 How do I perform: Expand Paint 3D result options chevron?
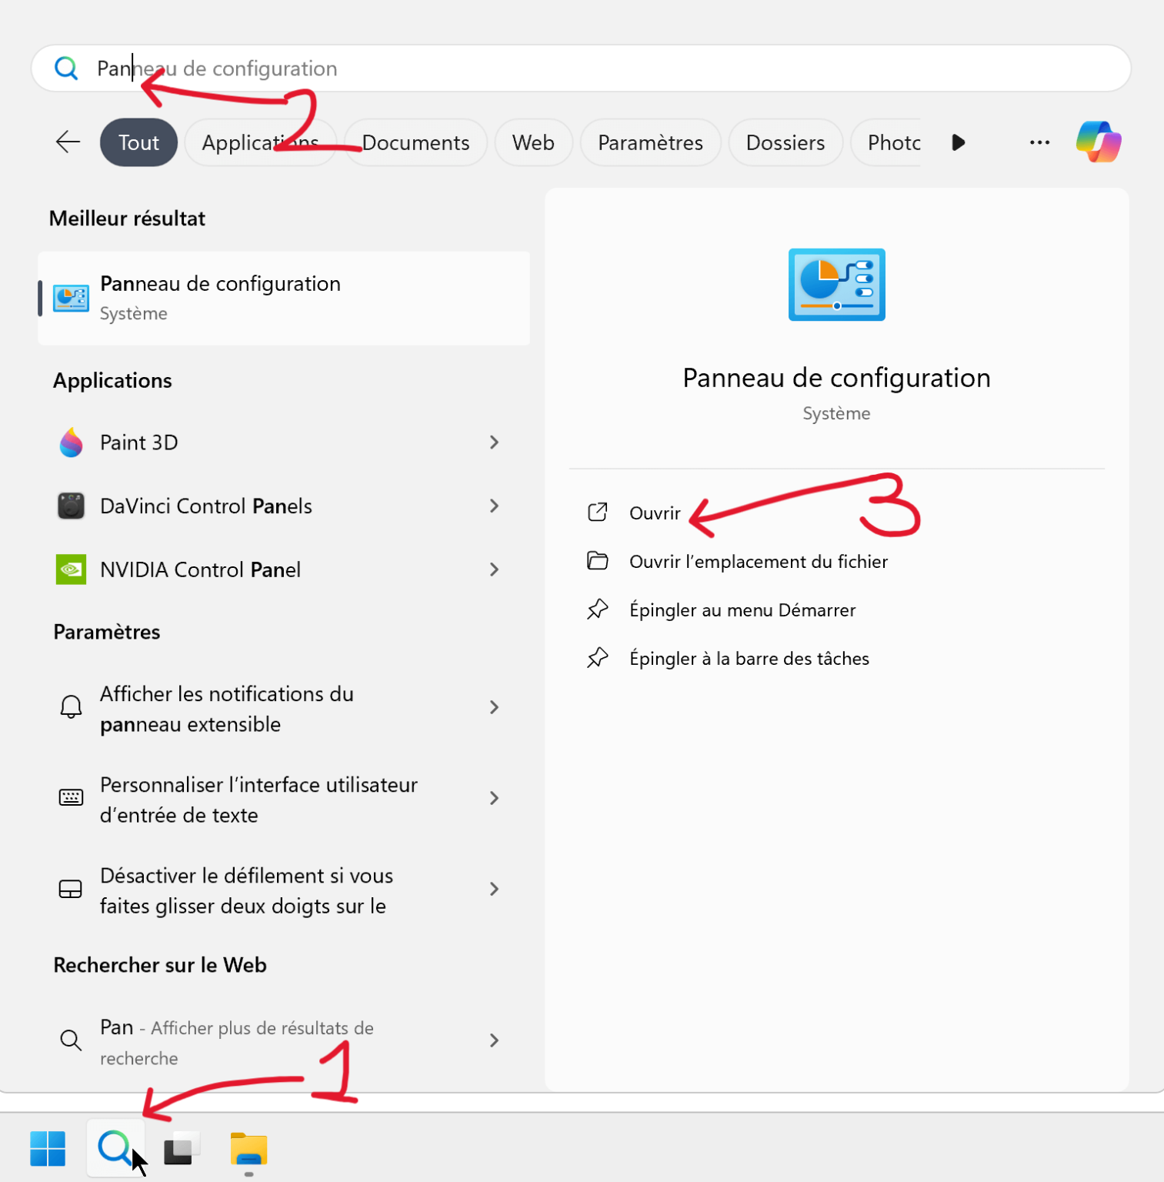495,442
